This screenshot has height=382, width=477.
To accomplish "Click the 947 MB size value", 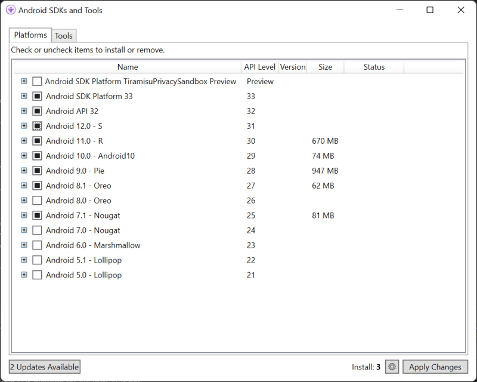I will (325, 171).
